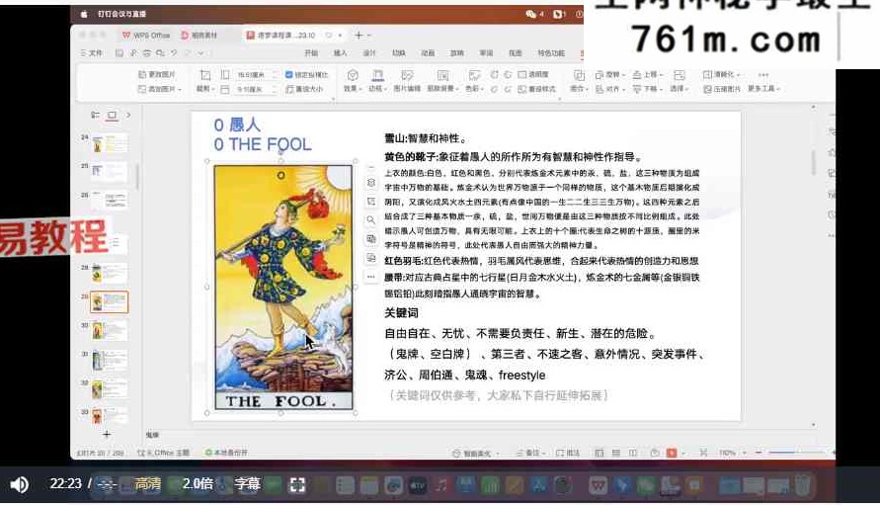The image size is (880, 505).
Task: Switch to the 稻壳素材 tab
Action: [x=199, y=35]
